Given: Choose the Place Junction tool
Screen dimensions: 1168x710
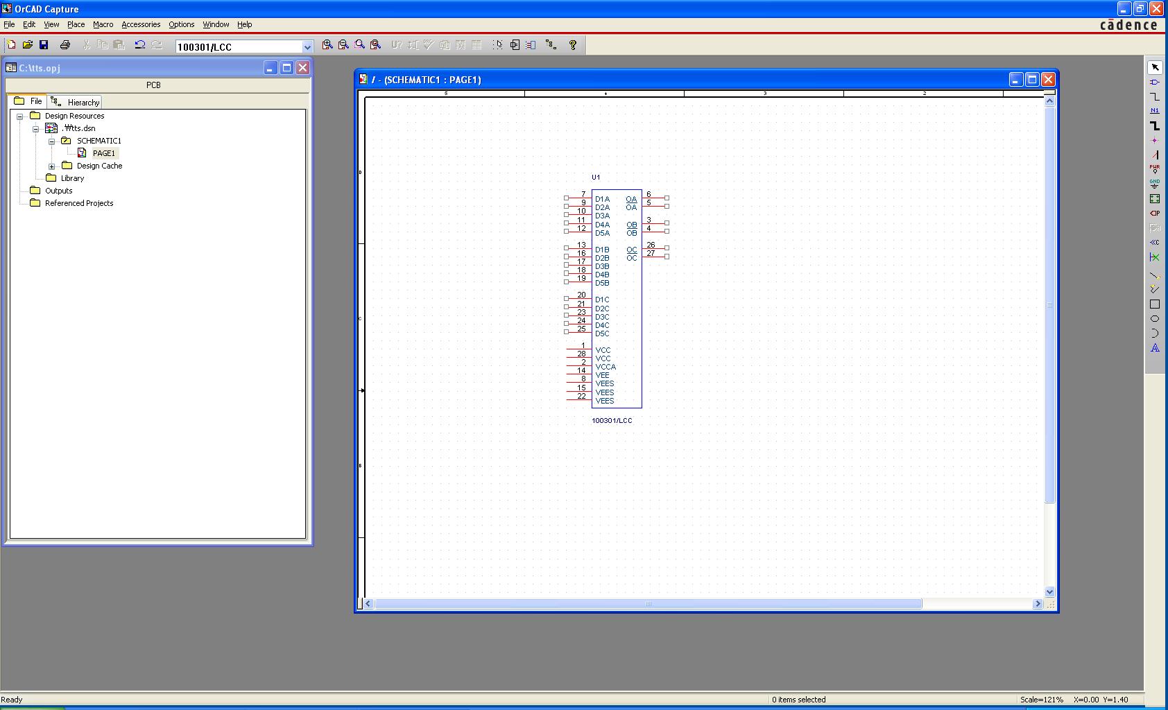Looking at the screenshot, I should (1155, 141).
